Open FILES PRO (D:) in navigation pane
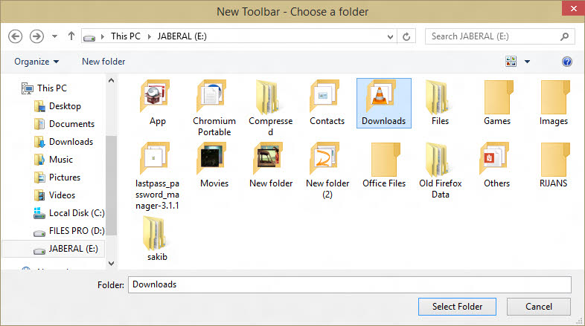Image resolution: width=585 pixels, height=326 pixels. [x=68, y=231]
